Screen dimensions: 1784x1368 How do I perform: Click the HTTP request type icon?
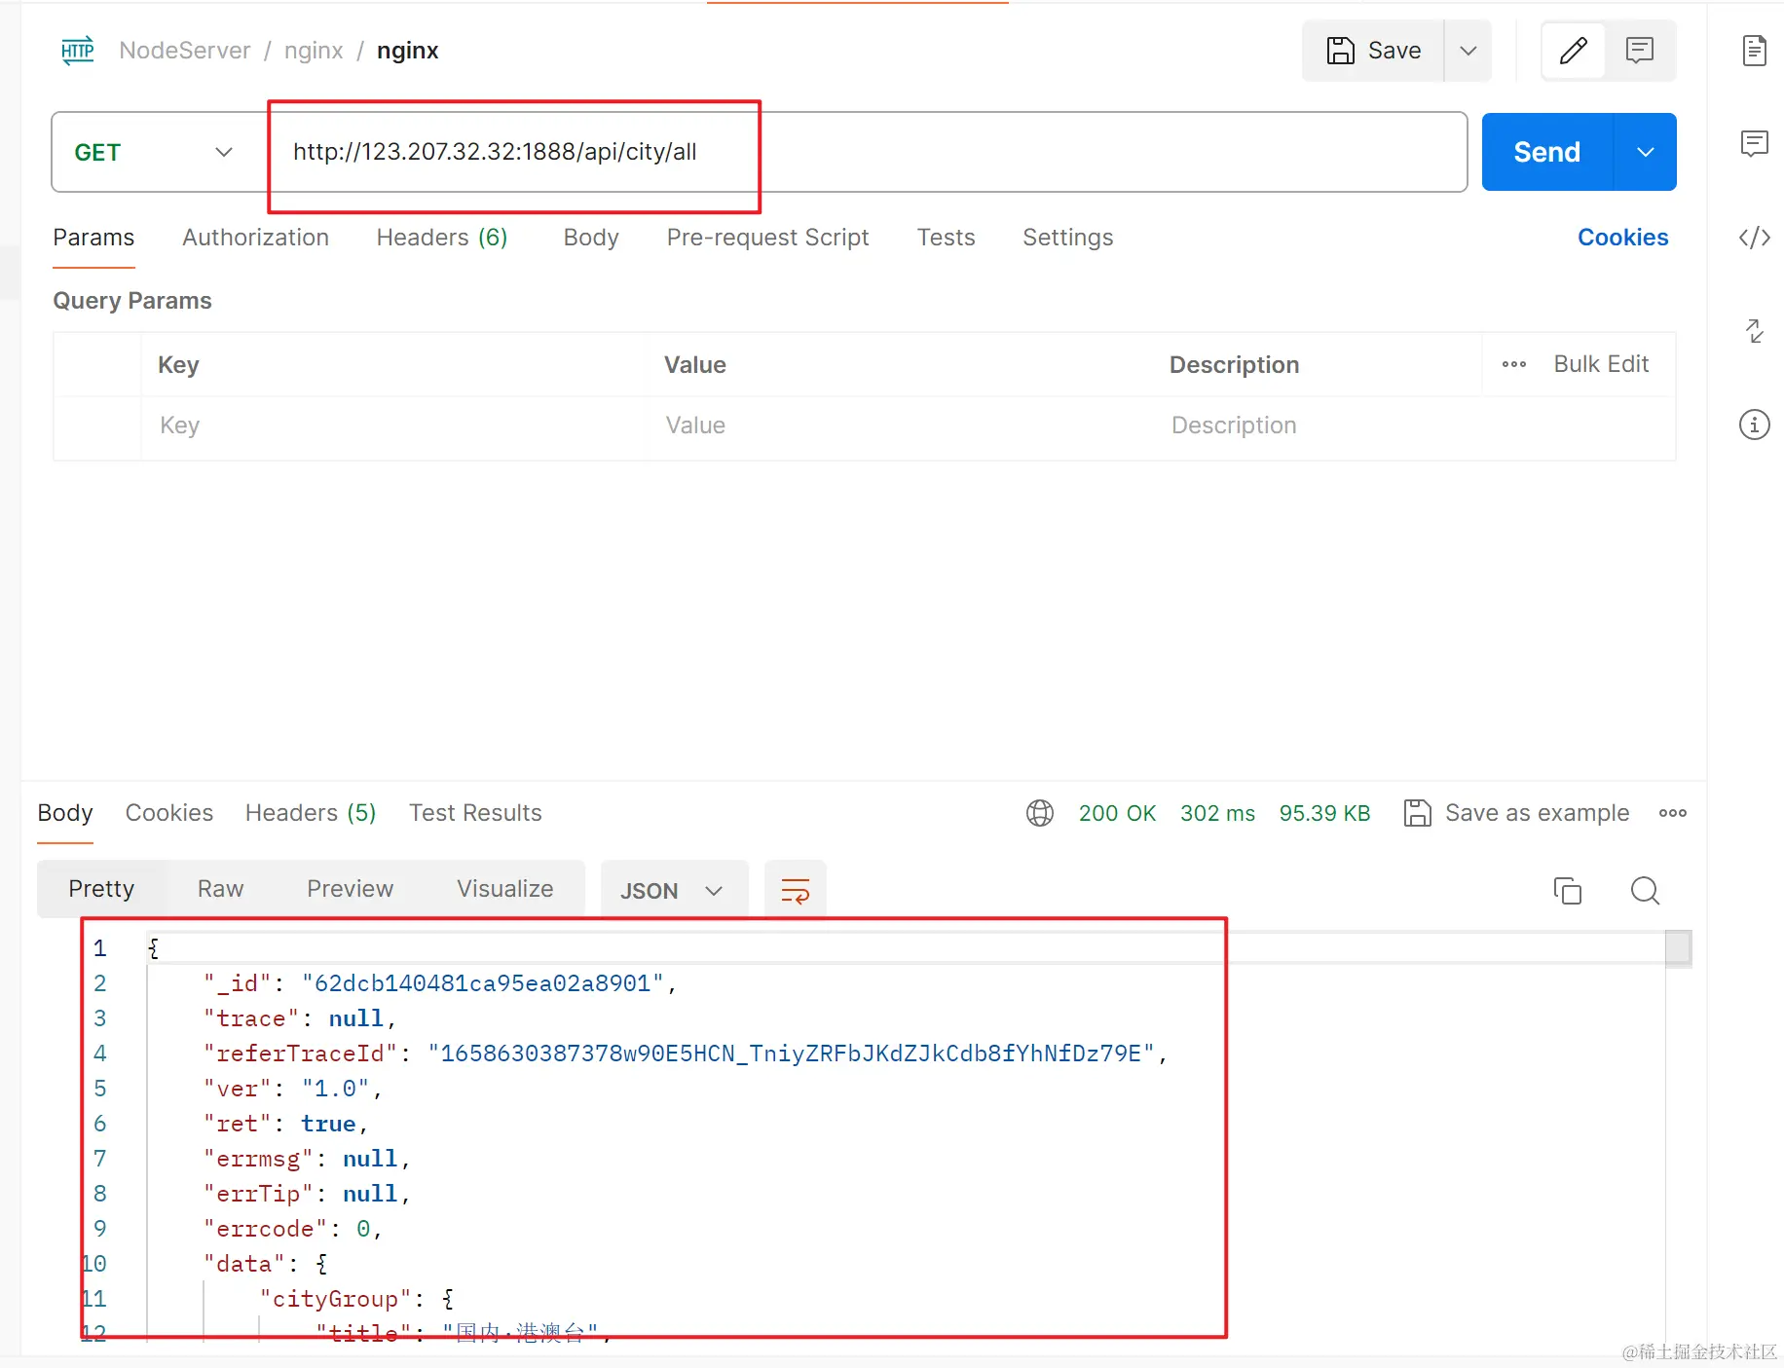click(x=77, y=51)
